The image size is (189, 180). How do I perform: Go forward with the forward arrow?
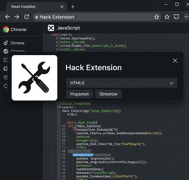pyautogui.click(x=17, y=17)
